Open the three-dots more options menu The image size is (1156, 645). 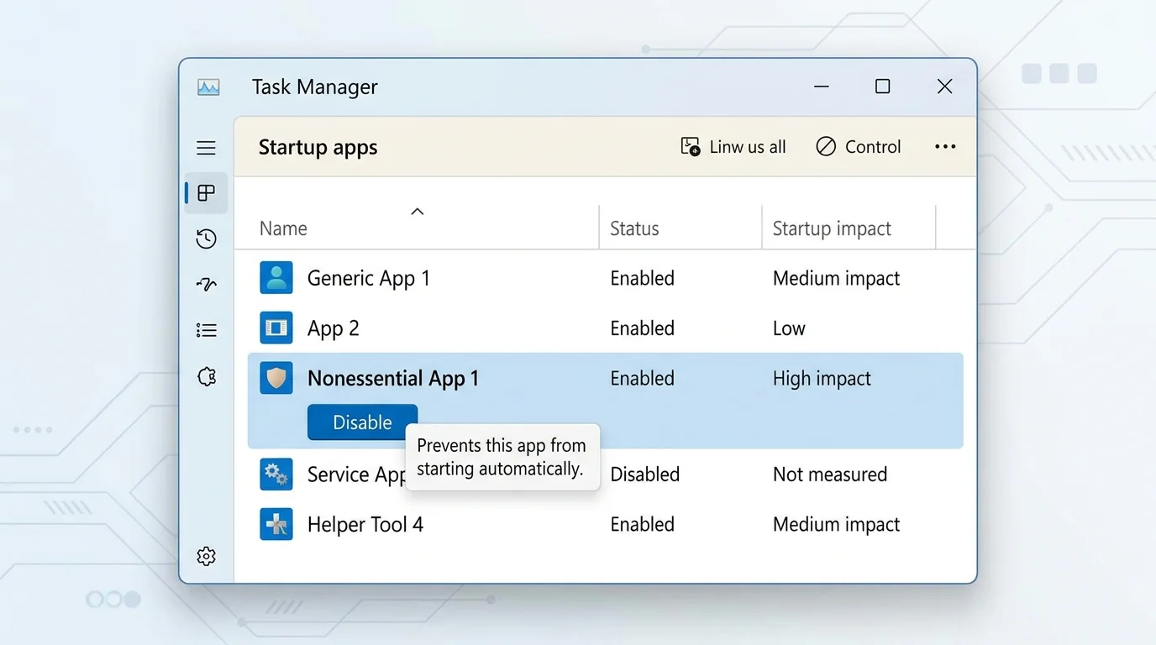tap(945, 147)
